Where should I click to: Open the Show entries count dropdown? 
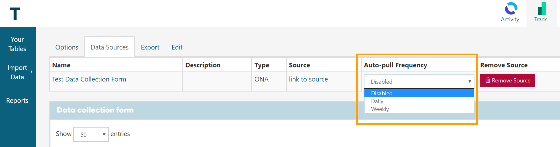91,134
